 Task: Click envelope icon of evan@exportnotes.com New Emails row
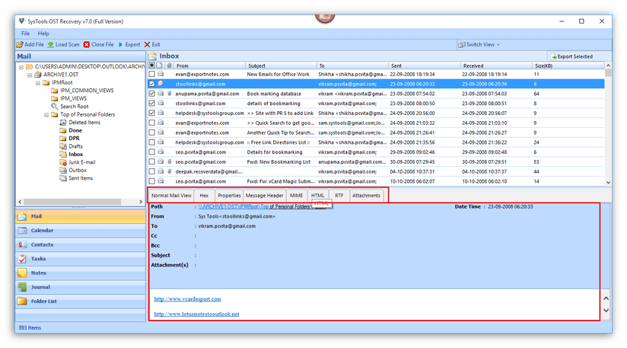pyautogui.click(x=161, y=74)
